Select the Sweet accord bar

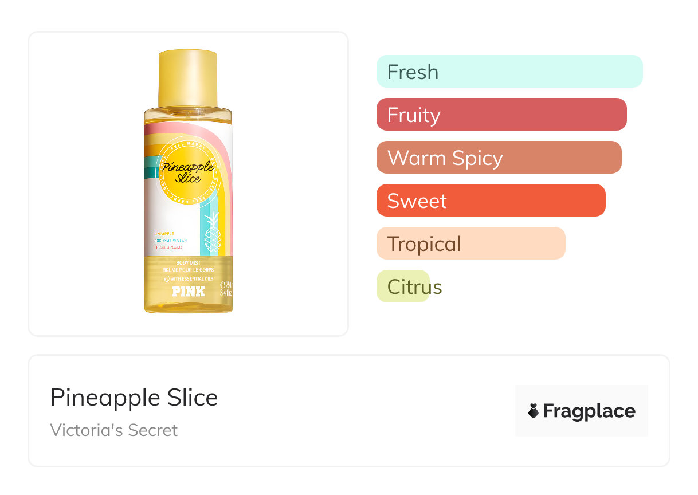[491, 201]
